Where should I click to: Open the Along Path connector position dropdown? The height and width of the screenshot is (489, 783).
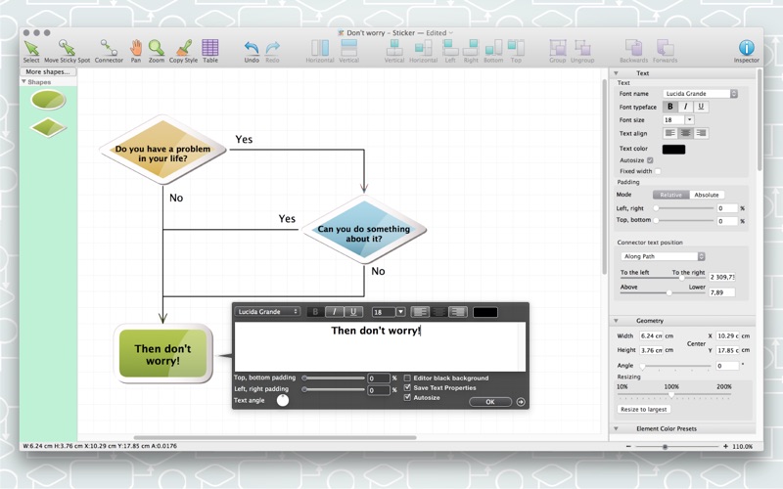(663, 256)
